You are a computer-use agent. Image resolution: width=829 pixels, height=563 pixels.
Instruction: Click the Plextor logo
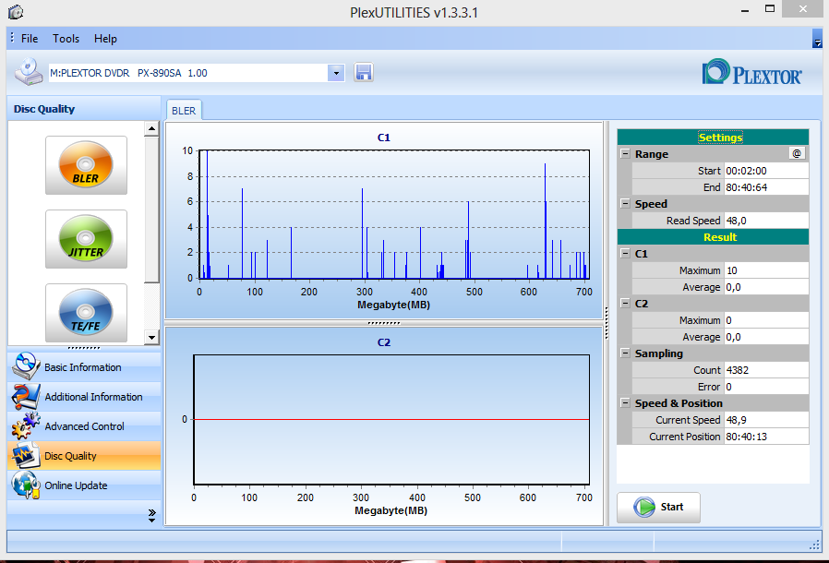tap(751, 72)
